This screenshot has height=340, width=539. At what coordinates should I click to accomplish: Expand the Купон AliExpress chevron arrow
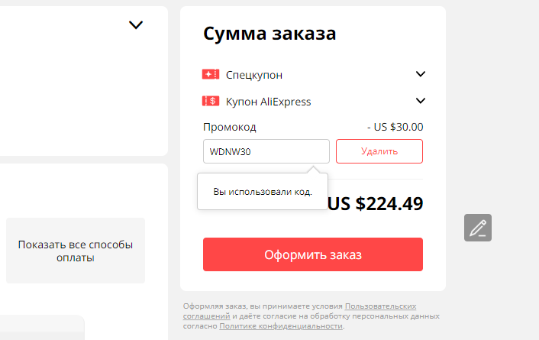pyautogui.click(x=420, y=100)
